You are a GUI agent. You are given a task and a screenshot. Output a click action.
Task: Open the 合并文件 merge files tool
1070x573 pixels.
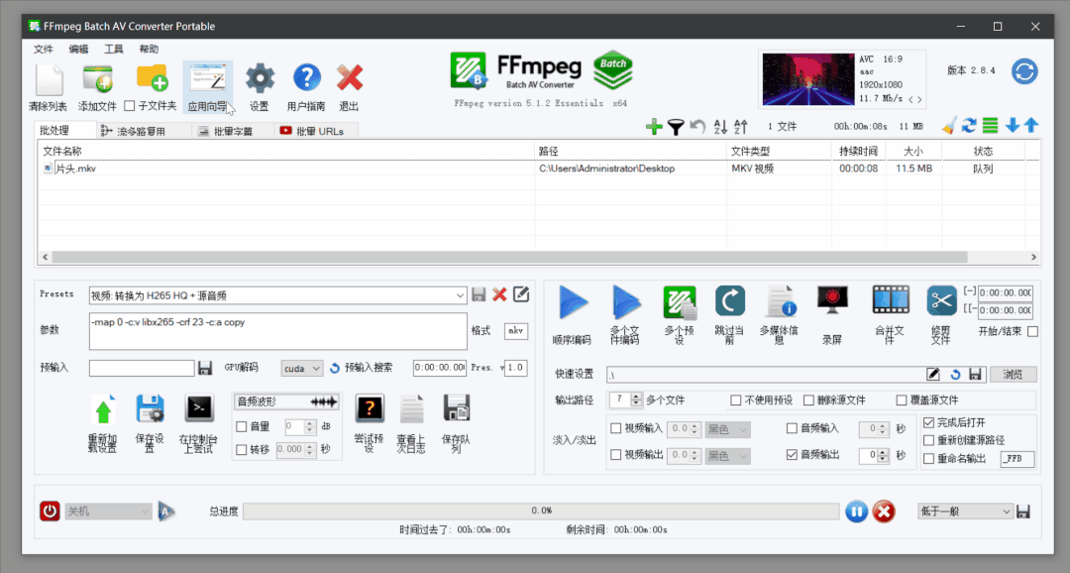coord(889,300)
